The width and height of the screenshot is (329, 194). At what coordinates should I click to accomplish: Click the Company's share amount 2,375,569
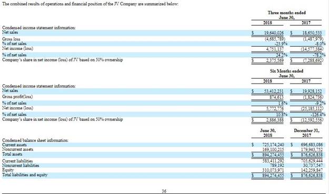click(275, 60)
